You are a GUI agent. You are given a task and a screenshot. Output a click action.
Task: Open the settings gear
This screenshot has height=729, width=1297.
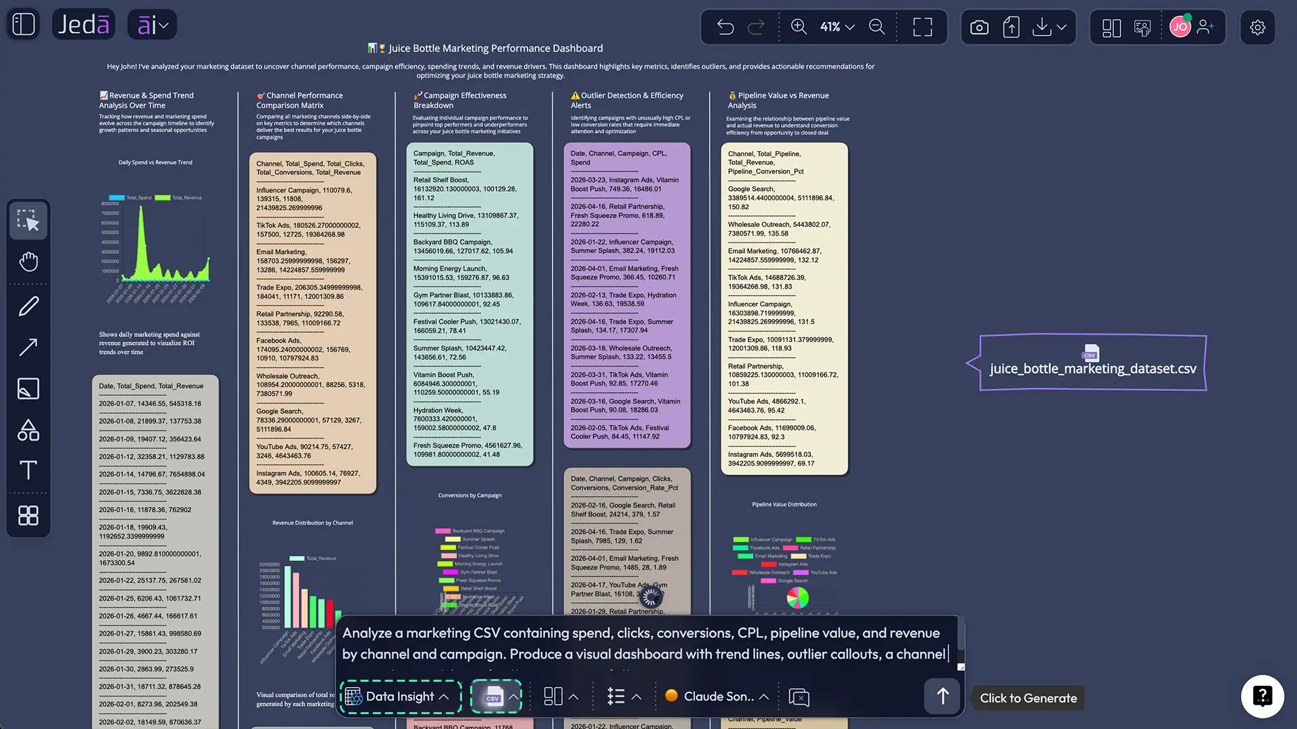tap(1258, 28)
